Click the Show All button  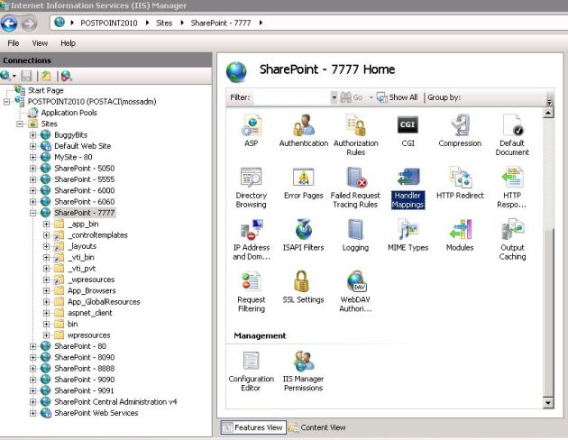397,97
